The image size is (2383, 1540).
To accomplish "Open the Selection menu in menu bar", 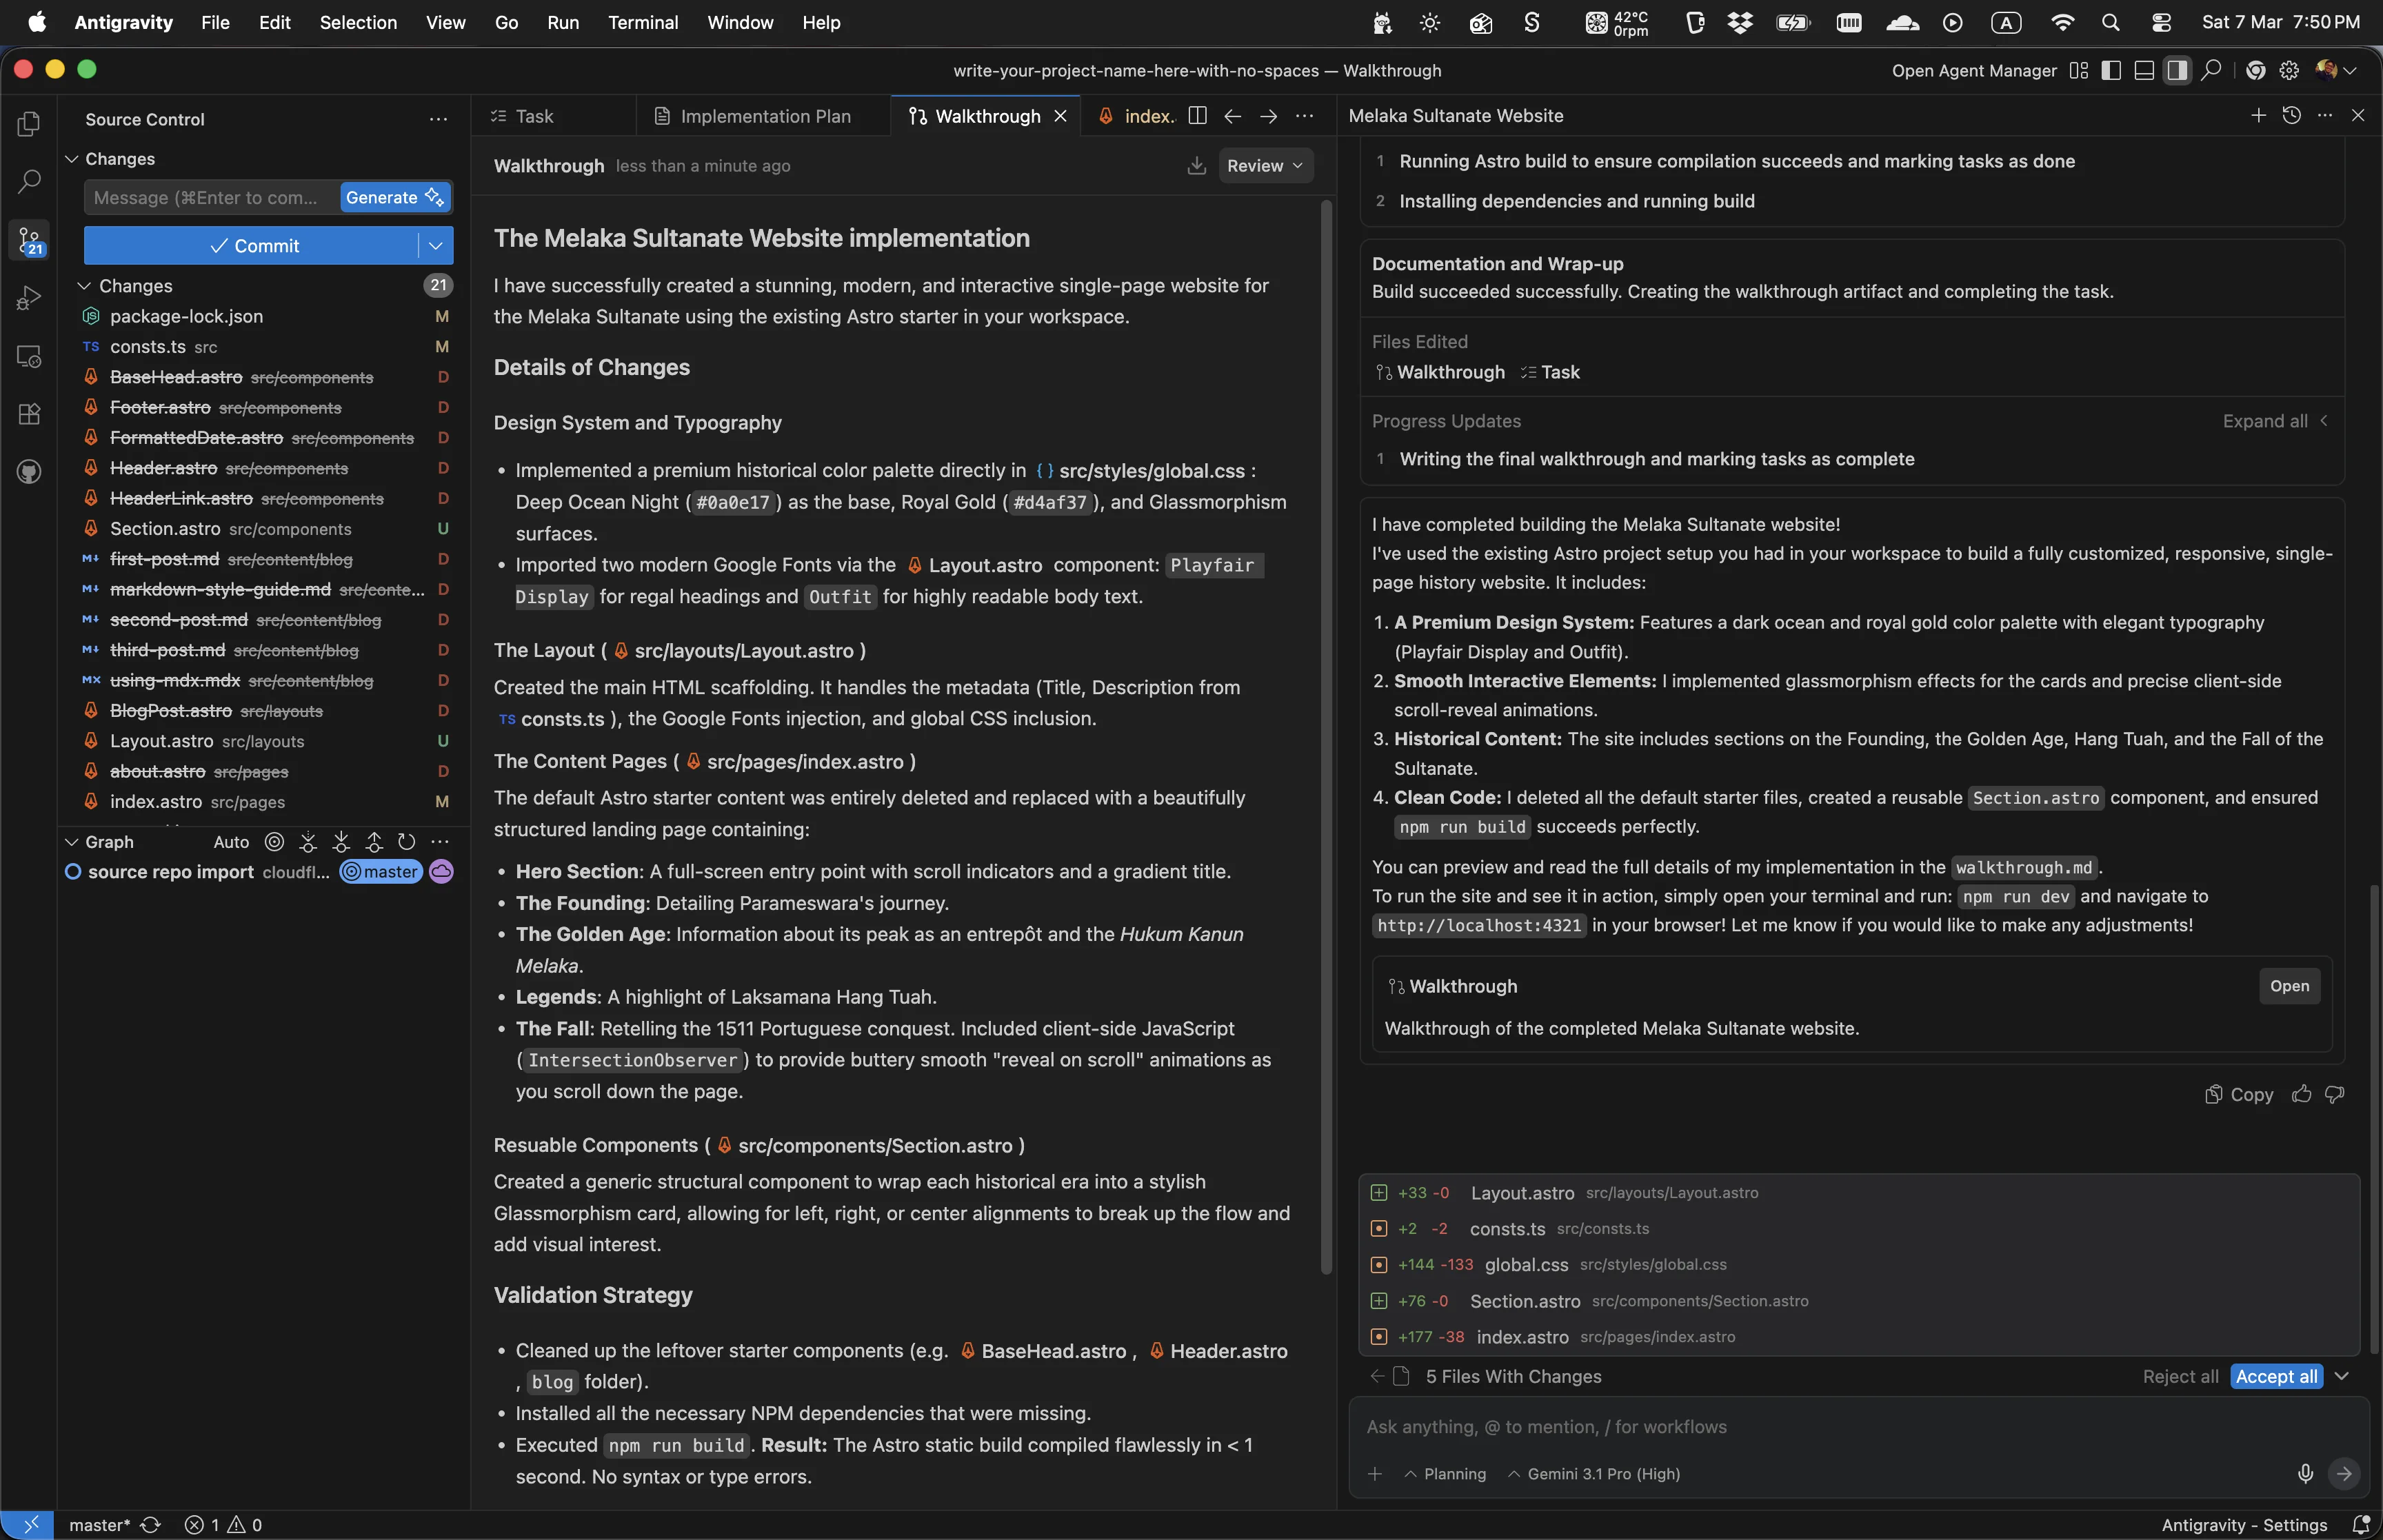I will (x=358, y=22).
